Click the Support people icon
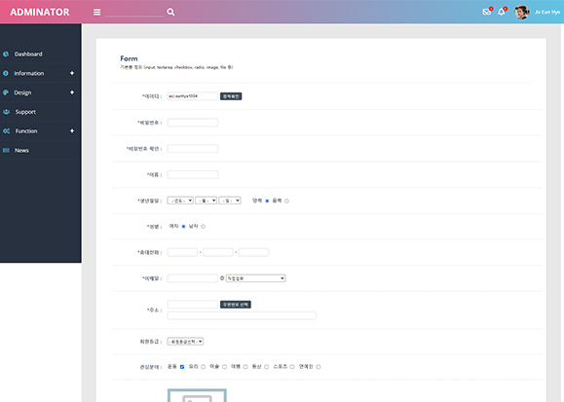 point(7,112)
